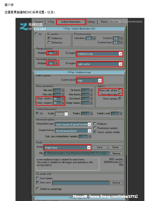This screenshot has width=147, height=201.
Task: Open Secondary bounces GI engine dropdown
Action: coord(99,64)
